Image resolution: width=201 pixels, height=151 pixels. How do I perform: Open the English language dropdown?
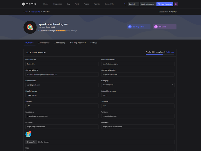coord(133,4)
